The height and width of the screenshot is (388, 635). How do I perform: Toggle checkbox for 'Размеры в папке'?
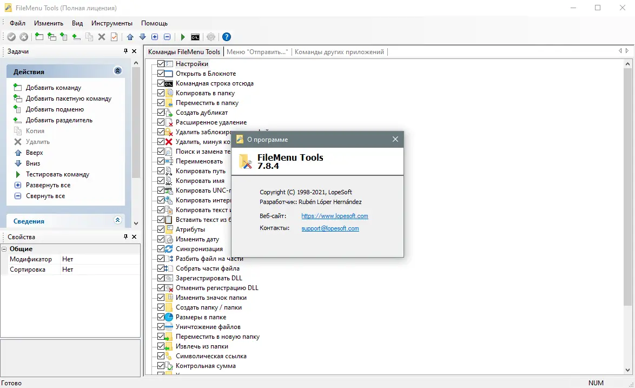(161, 317)
